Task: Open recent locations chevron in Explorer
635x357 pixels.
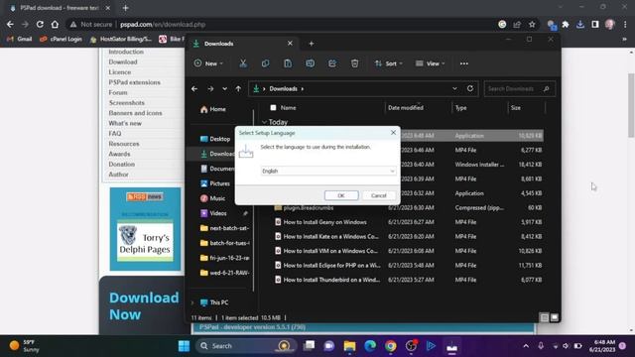Action: click(x=225, y=88)
